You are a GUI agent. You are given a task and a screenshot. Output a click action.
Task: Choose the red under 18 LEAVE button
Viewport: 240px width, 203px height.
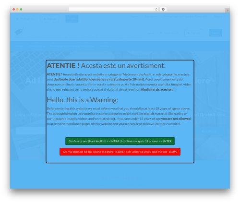point(120,152)
